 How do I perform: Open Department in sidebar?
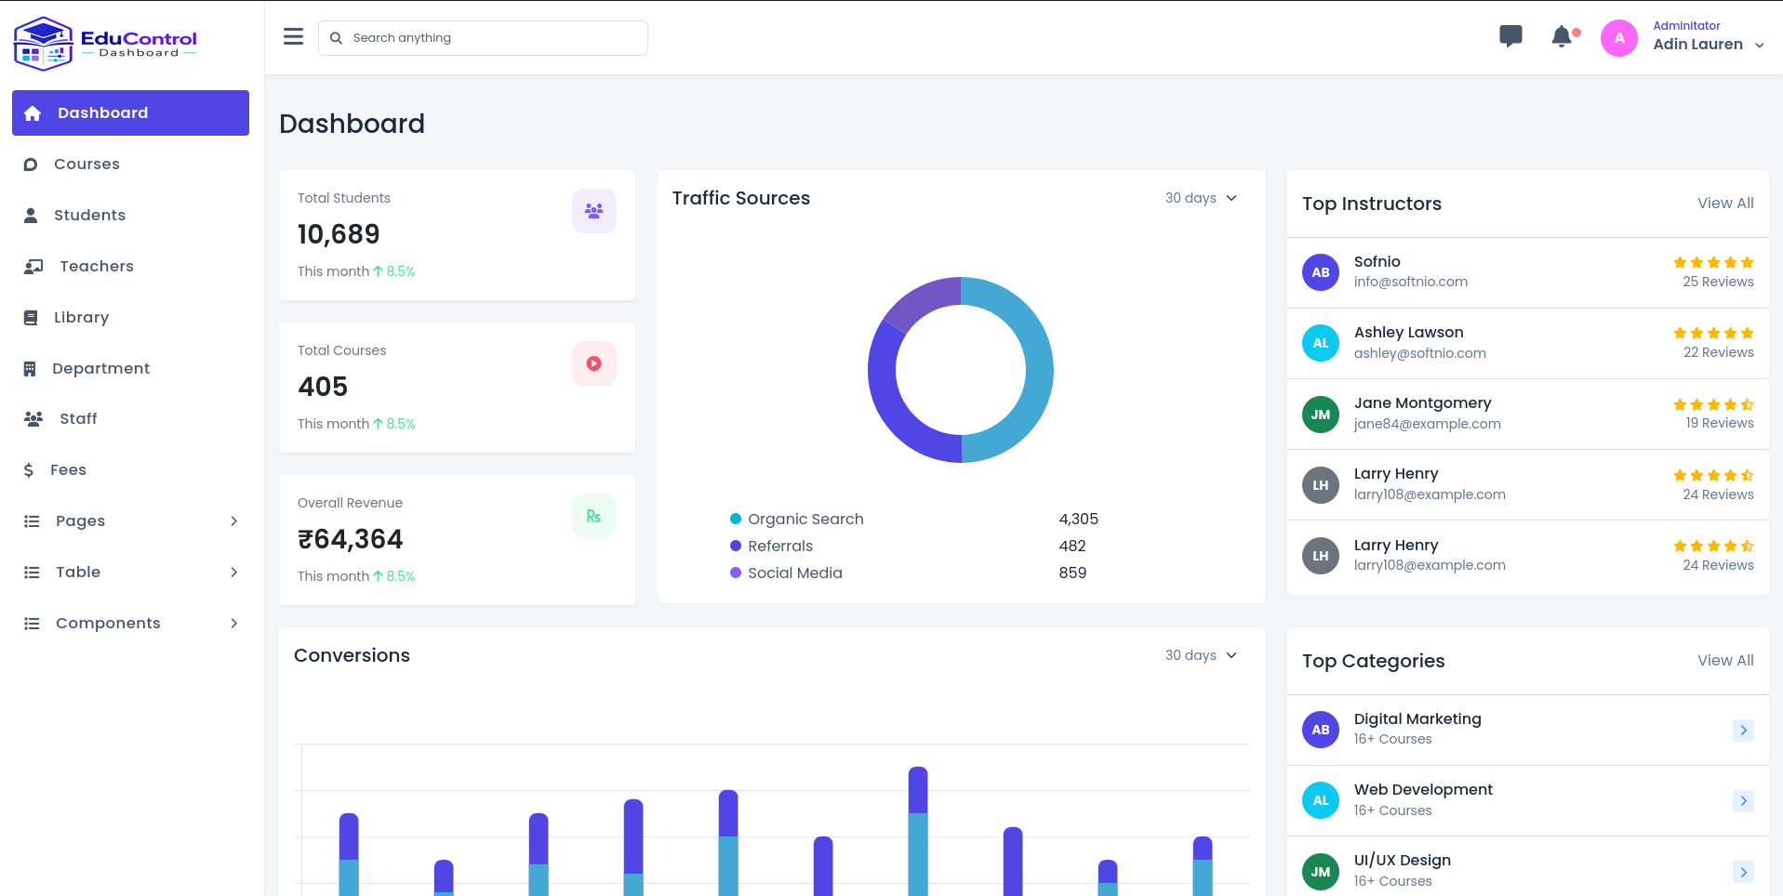coord(130,368)
